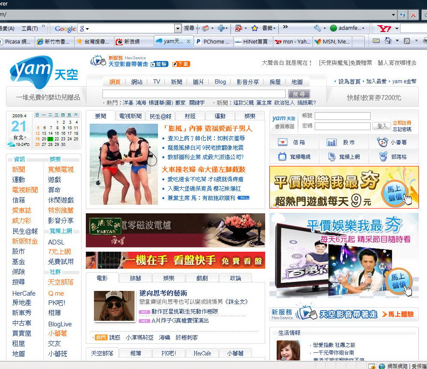
Task: Select the 圖片 search category
Action: (x=198, y=82)
